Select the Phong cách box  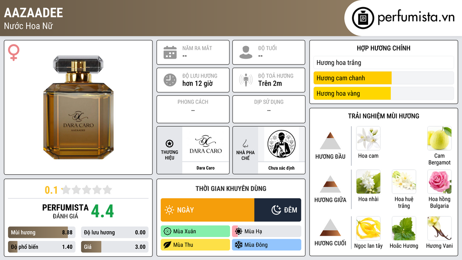click(x=193, y=109)
